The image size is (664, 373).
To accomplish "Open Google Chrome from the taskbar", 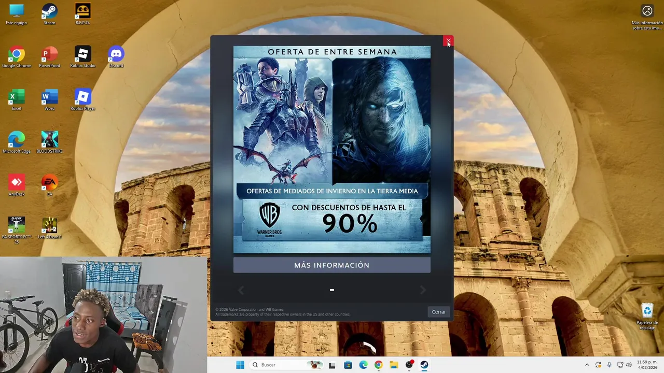I will 378,365.
